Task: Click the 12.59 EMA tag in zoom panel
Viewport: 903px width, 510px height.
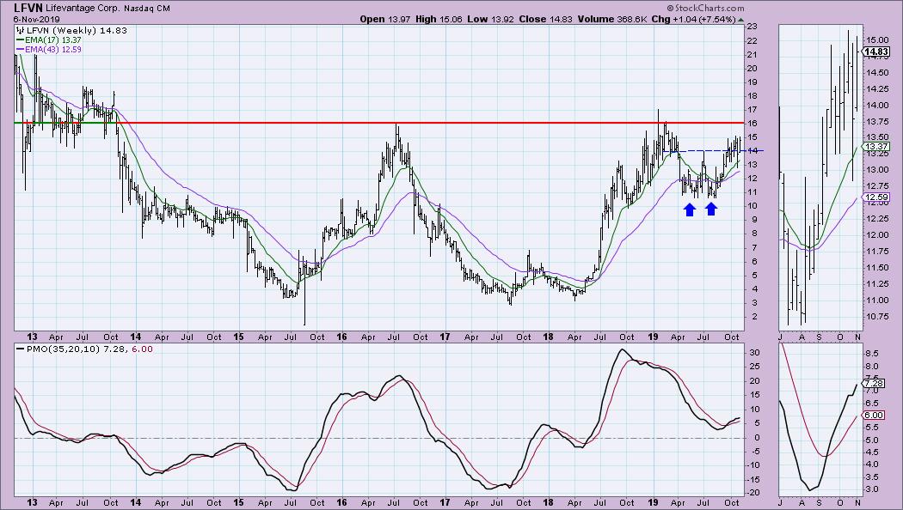Action: (x=876, y=197)
